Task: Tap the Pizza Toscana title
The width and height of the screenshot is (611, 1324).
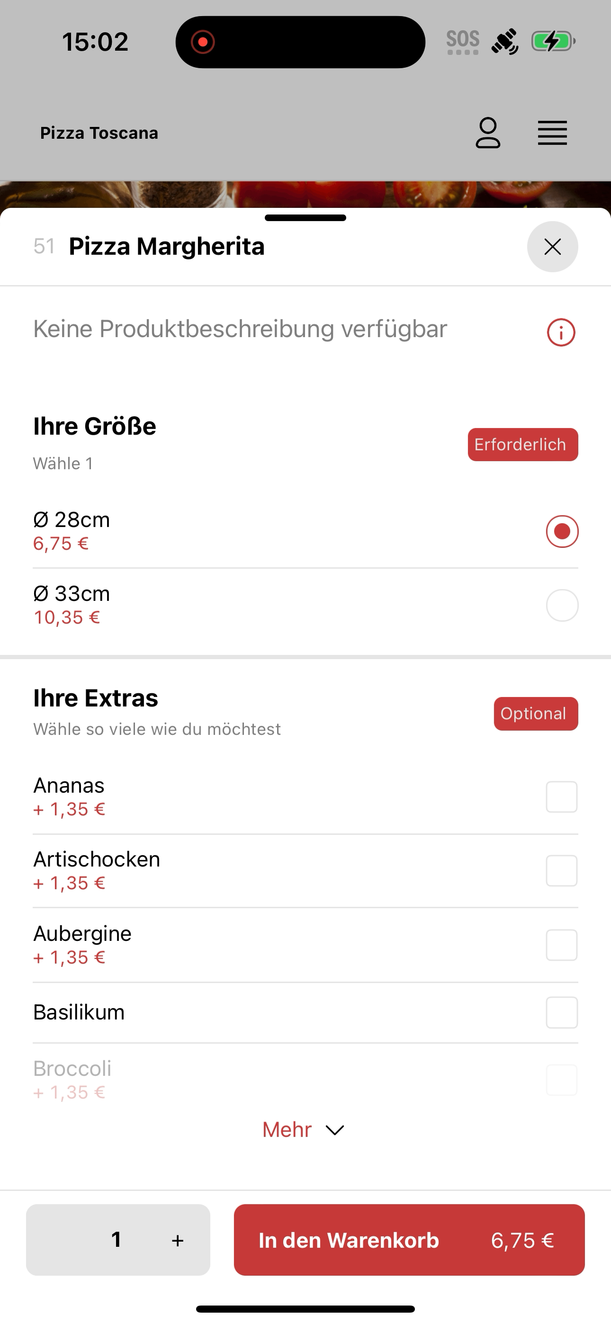Action: click(x=99, y=133)
